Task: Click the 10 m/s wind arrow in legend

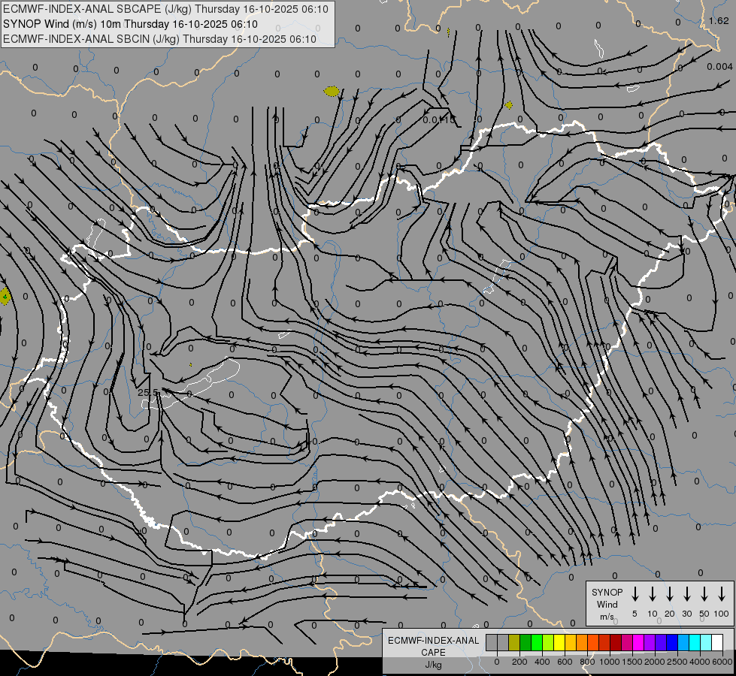Action: click(x=653, y=594)
